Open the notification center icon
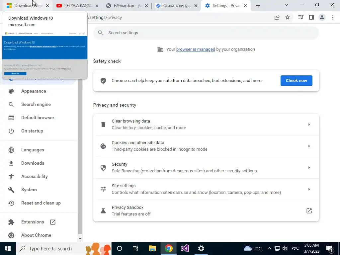 click(x=330, y=249)
